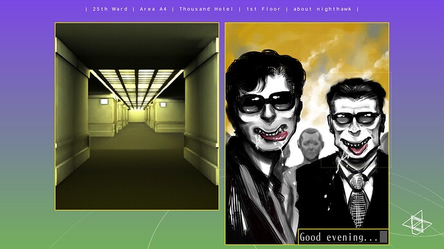Click the right man's glasses
The height and width of the screenshot is (249, 444).
[x=355, y=117]
